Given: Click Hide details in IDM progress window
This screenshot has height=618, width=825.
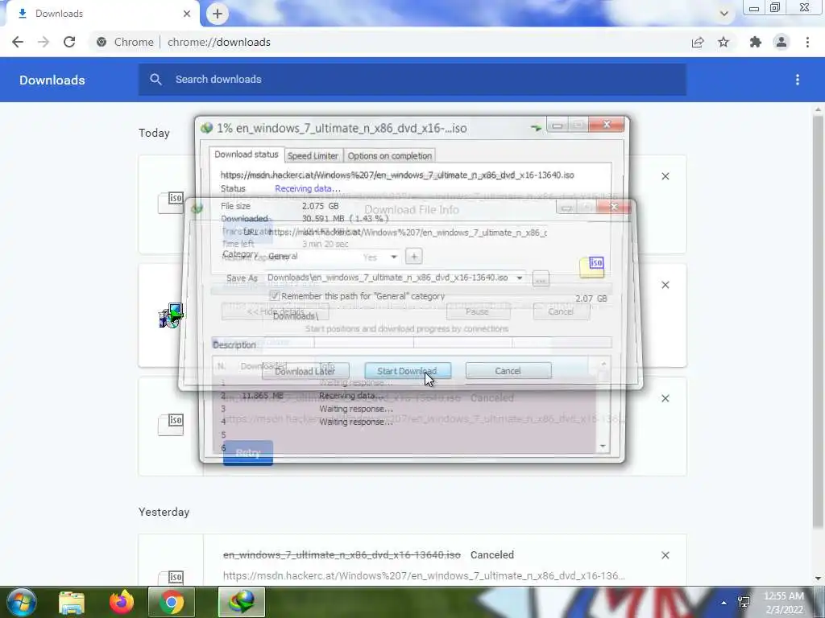Looking at the screenshot, I should coord(276,311).
